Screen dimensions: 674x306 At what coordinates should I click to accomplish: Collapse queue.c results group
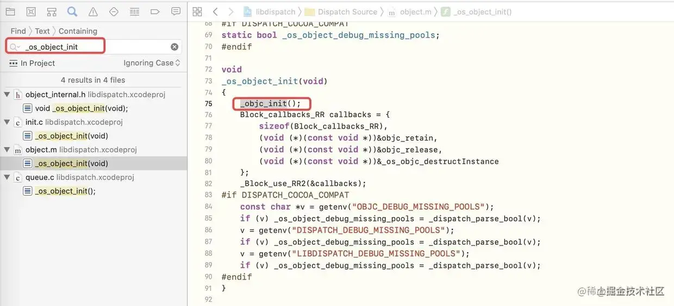click(x=7, y=177)
